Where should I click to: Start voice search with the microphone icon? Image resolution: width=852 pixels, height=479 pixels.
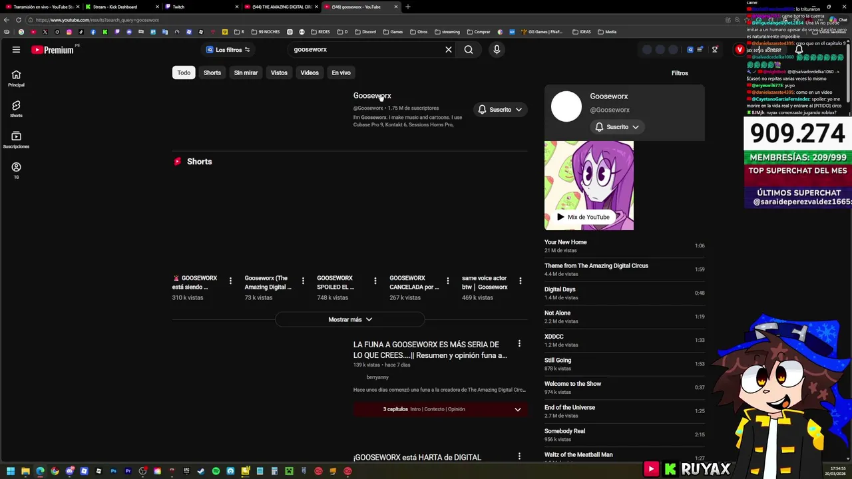pyautogui.click(x=497, y=49)
